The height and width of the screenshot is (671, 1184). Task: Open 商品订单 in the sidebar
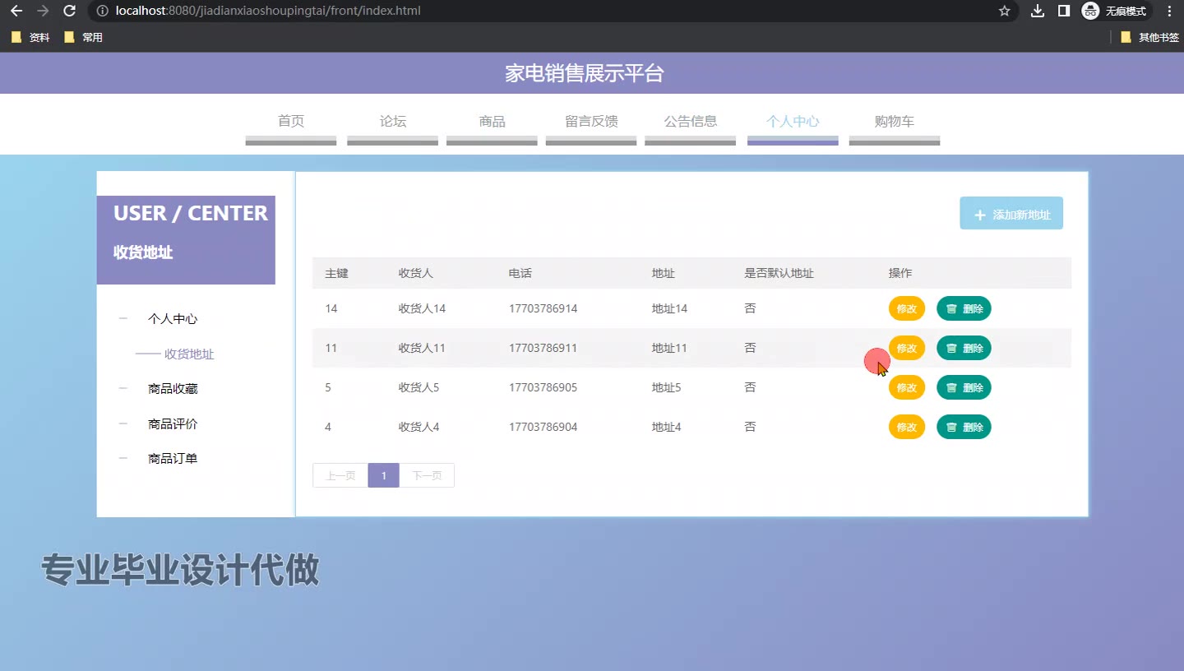(173, 459)
